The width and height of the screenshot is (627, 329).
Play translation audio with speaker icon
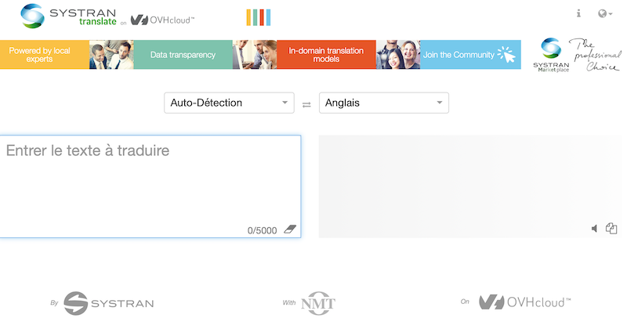(x=595, y=228)
